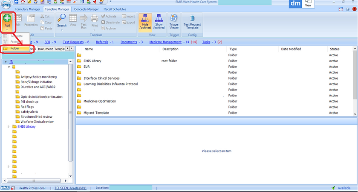Click Activate in the Template group
The image size is (358, 192).
click(109, 16)
